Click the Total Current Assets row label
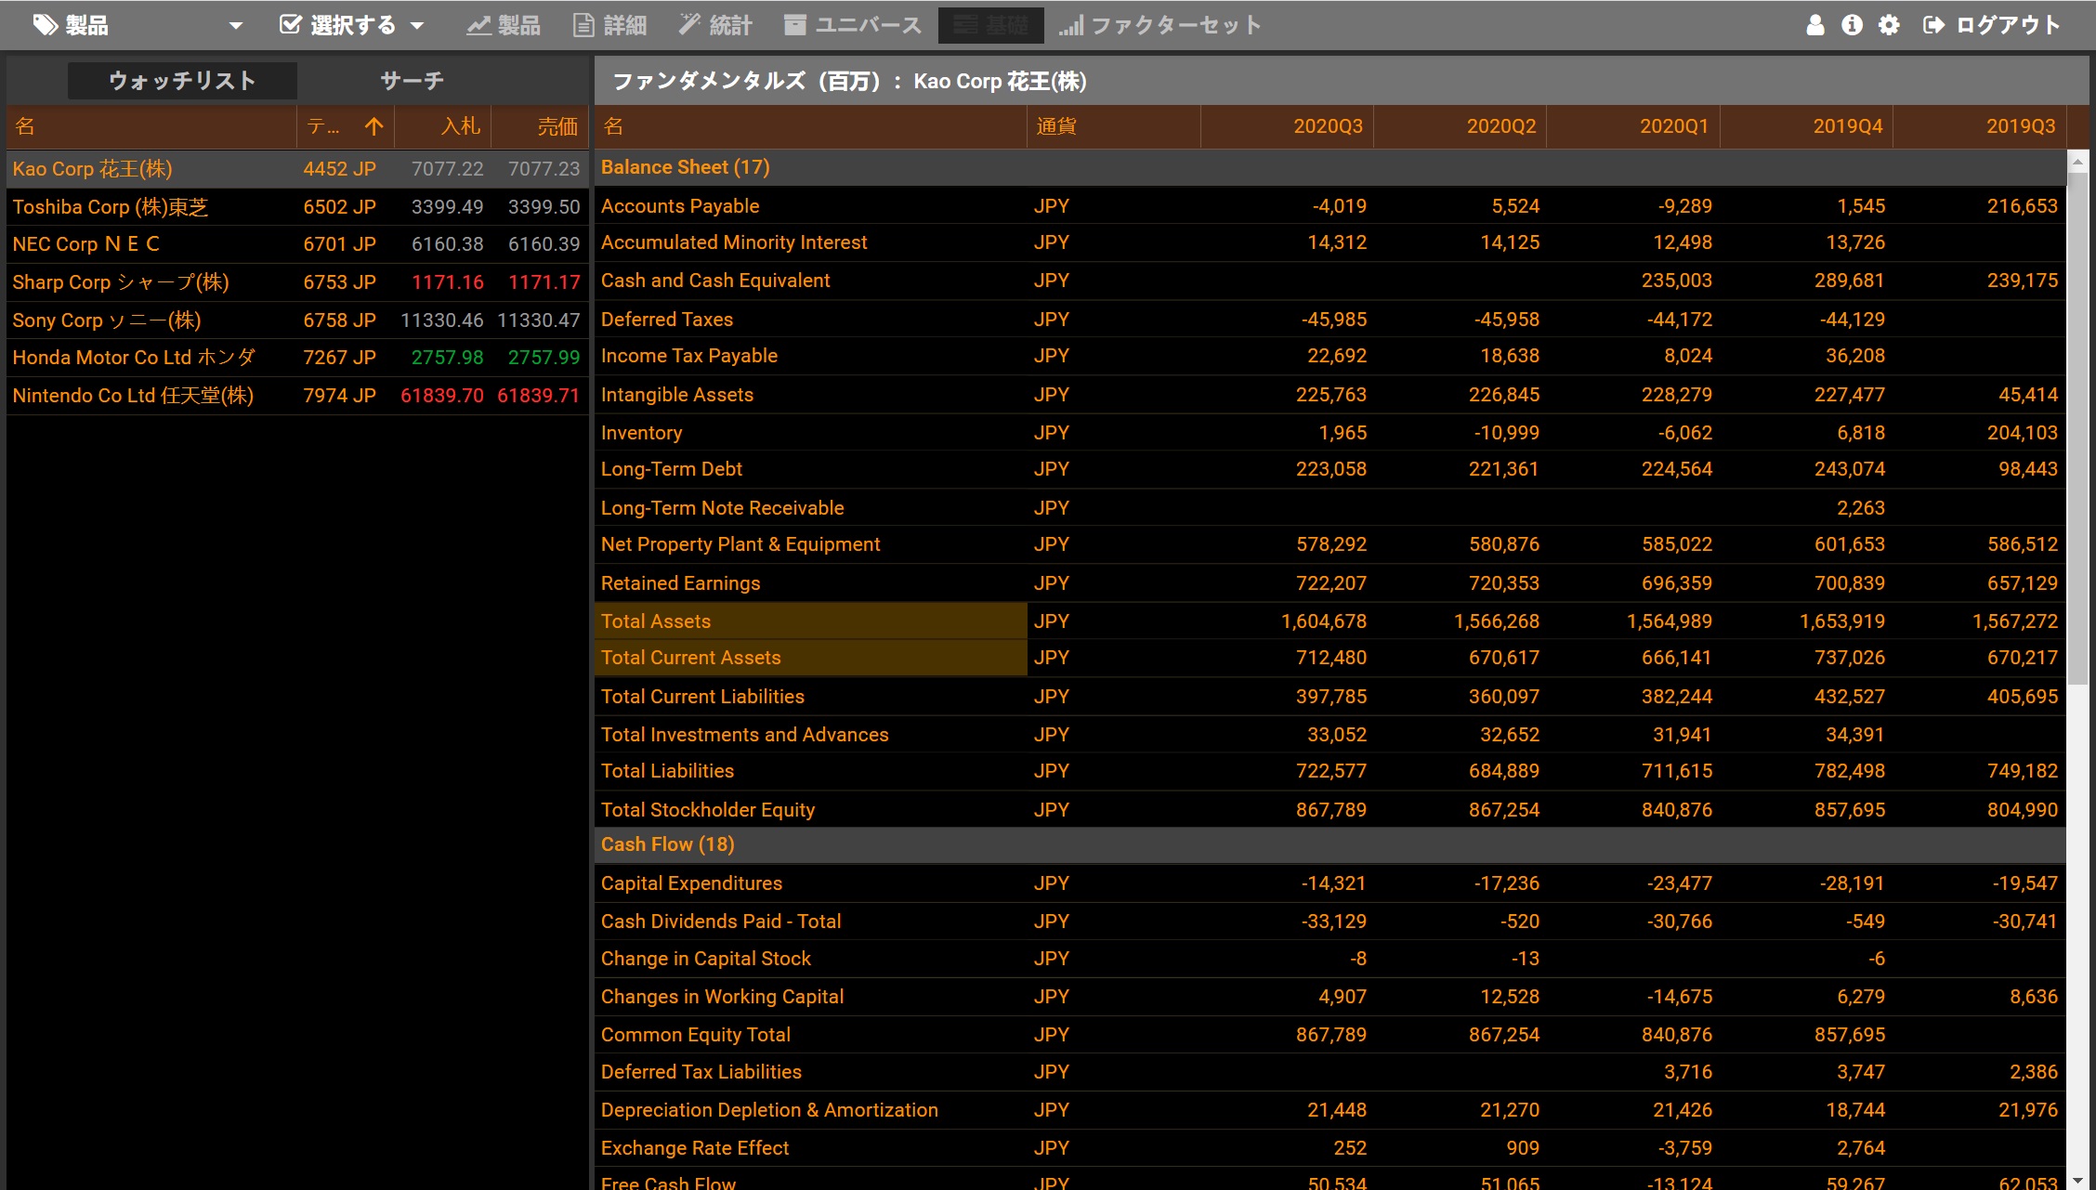This screenshot has height=1190, width=2096. (x=690, y=658)
